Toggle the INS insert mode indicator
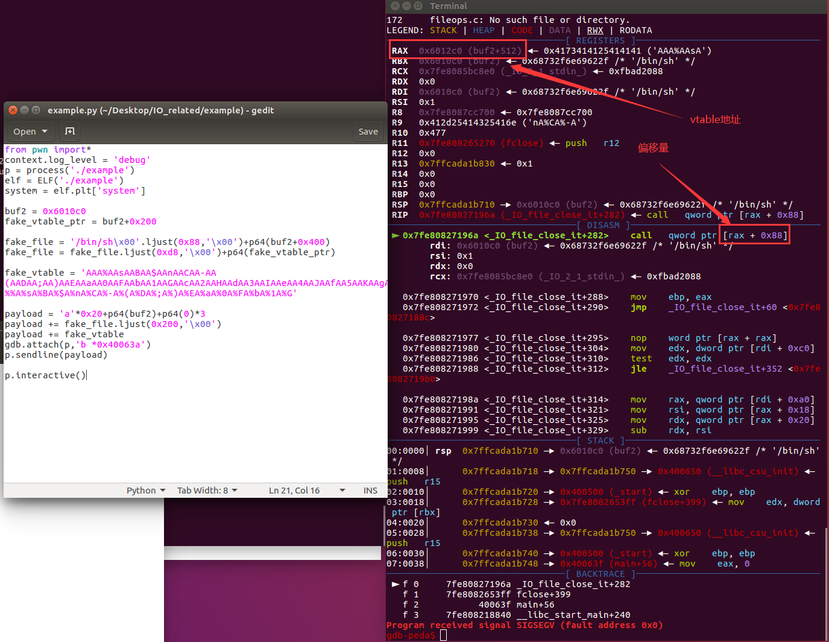This screenshot has width=829, height=642. pos(370,491)
